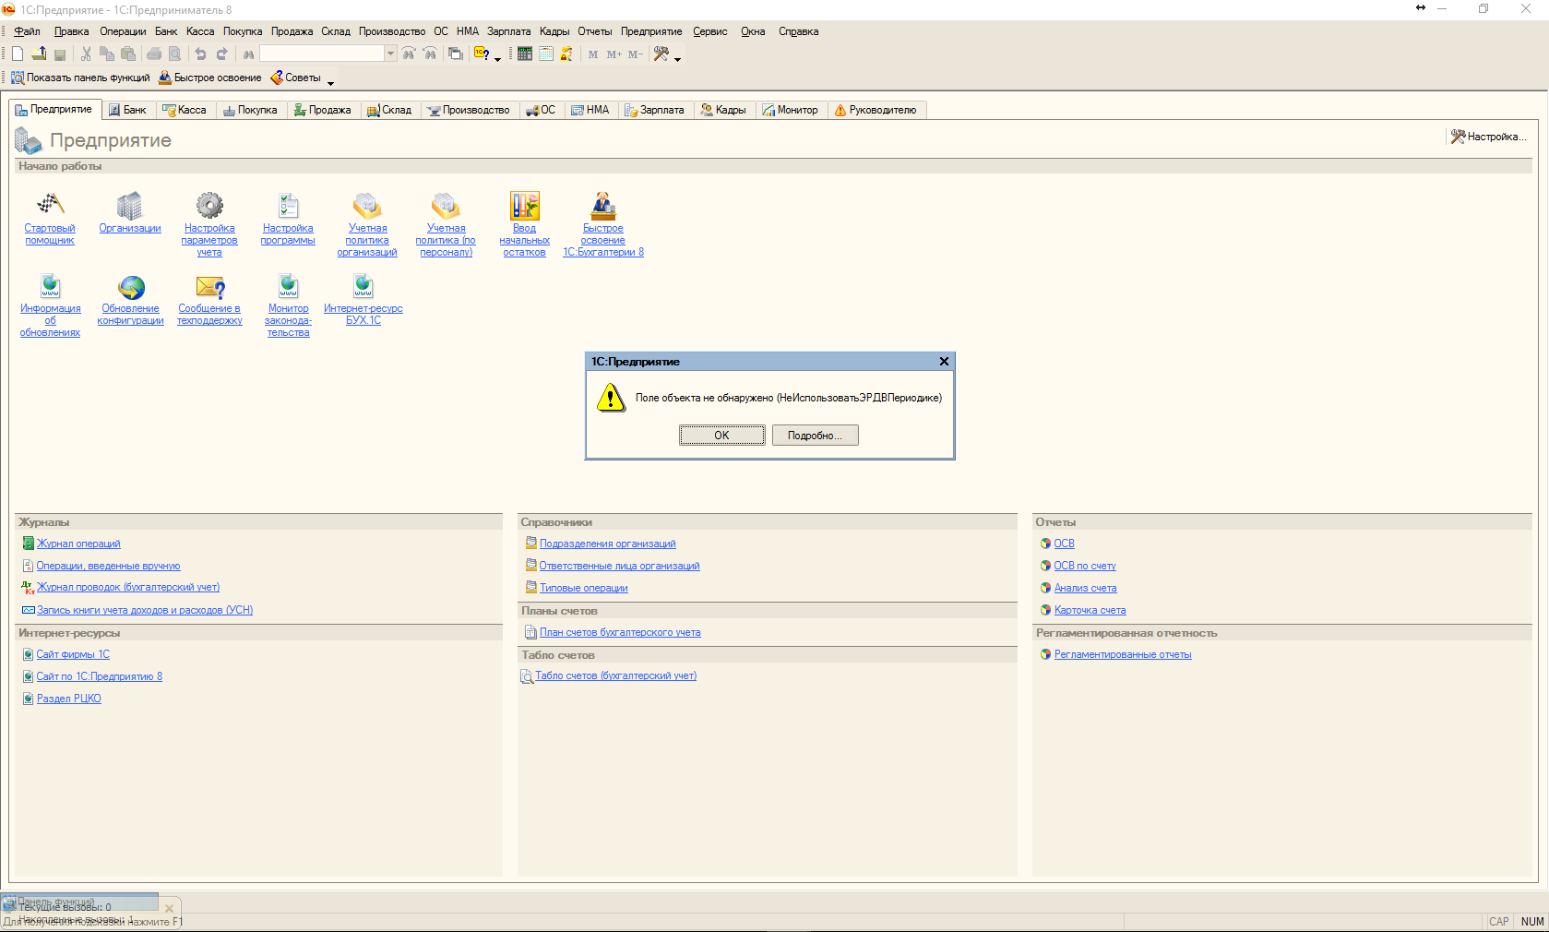The image size is (1549, 932).
Task: Open the ОСВ по счету report link
Action: (1085, 566)
